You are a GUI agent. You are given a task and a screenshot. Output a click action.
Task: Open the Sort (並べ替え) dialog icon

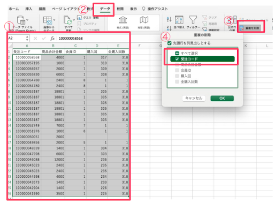coord(179,20)
